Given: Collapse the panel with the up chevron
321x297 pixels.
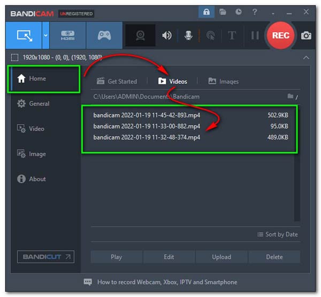Looking at the screenshot, I should (x=306, y=57).
